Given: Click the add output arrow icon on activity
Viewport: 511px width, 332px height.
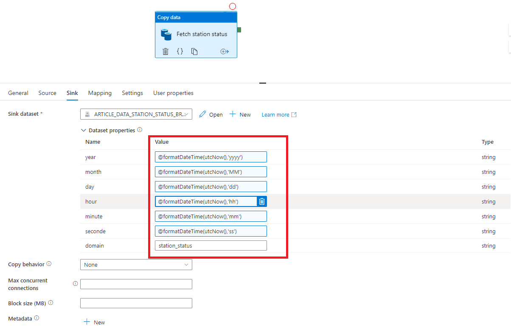Looking at the screenshot, I should point(225,51).
